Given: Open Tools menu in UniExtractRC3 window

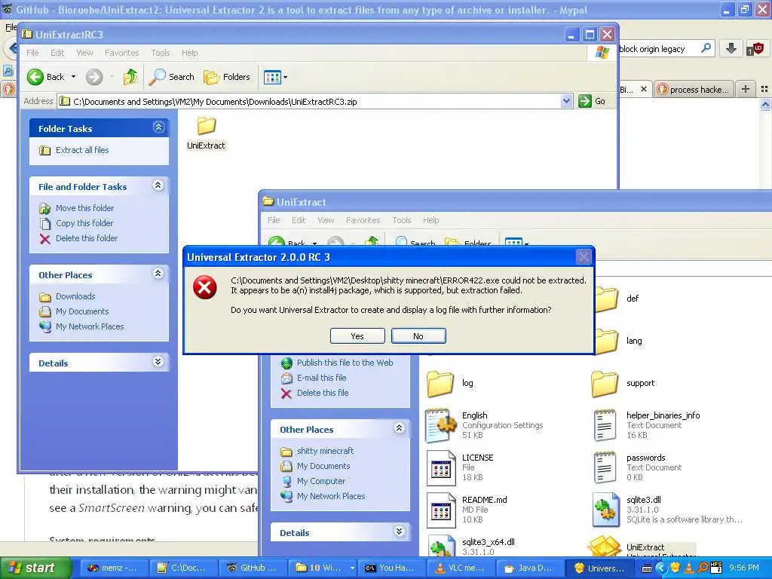Looking at the screenshot, I should click(x=161, y=53).
